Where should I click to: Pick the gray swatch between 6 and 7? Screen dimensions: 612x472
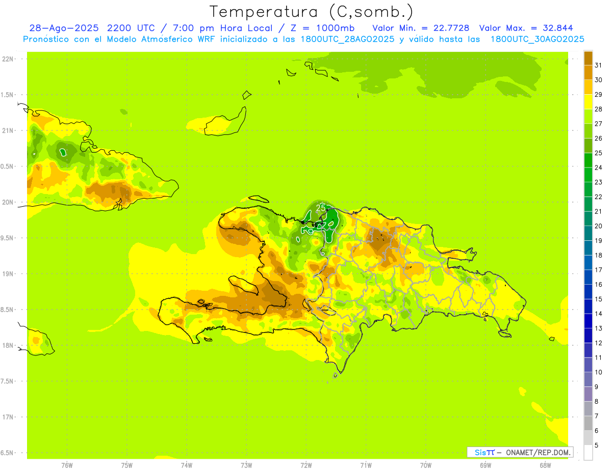click(x=588, y=424)
